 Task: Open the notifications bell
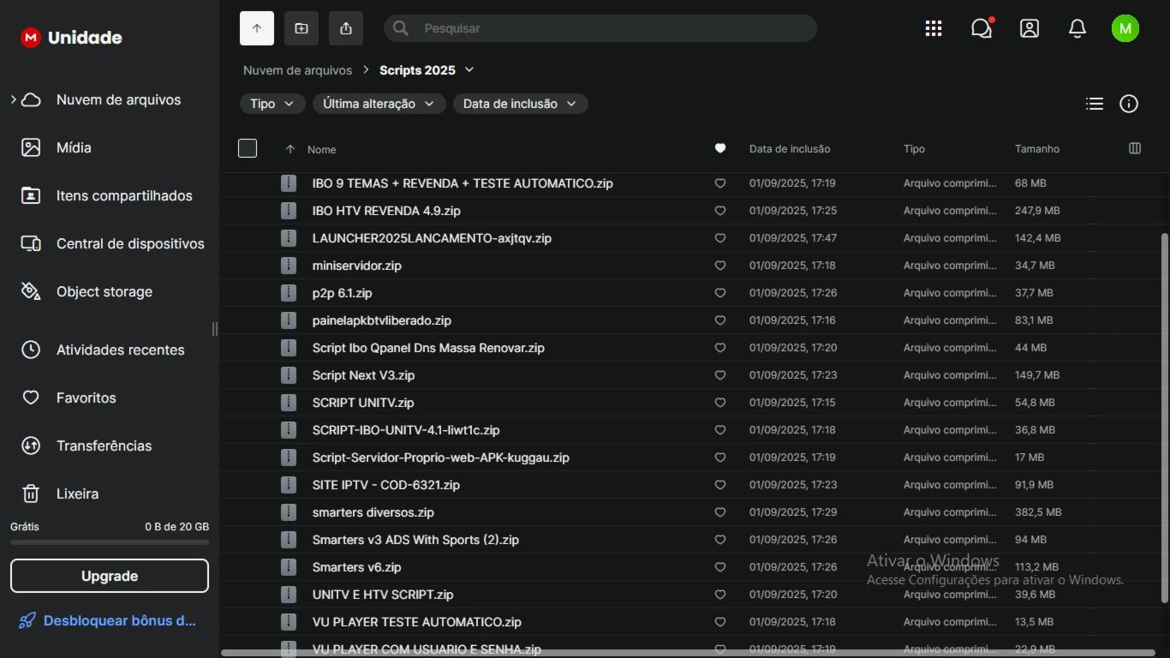(x=1077, y=28)
